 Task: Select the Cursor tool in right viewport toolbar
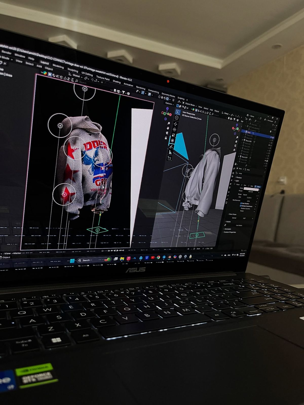click(177, 117)
